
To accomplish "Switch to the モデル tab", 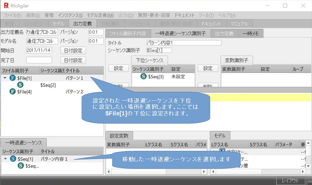I will 58,24.
